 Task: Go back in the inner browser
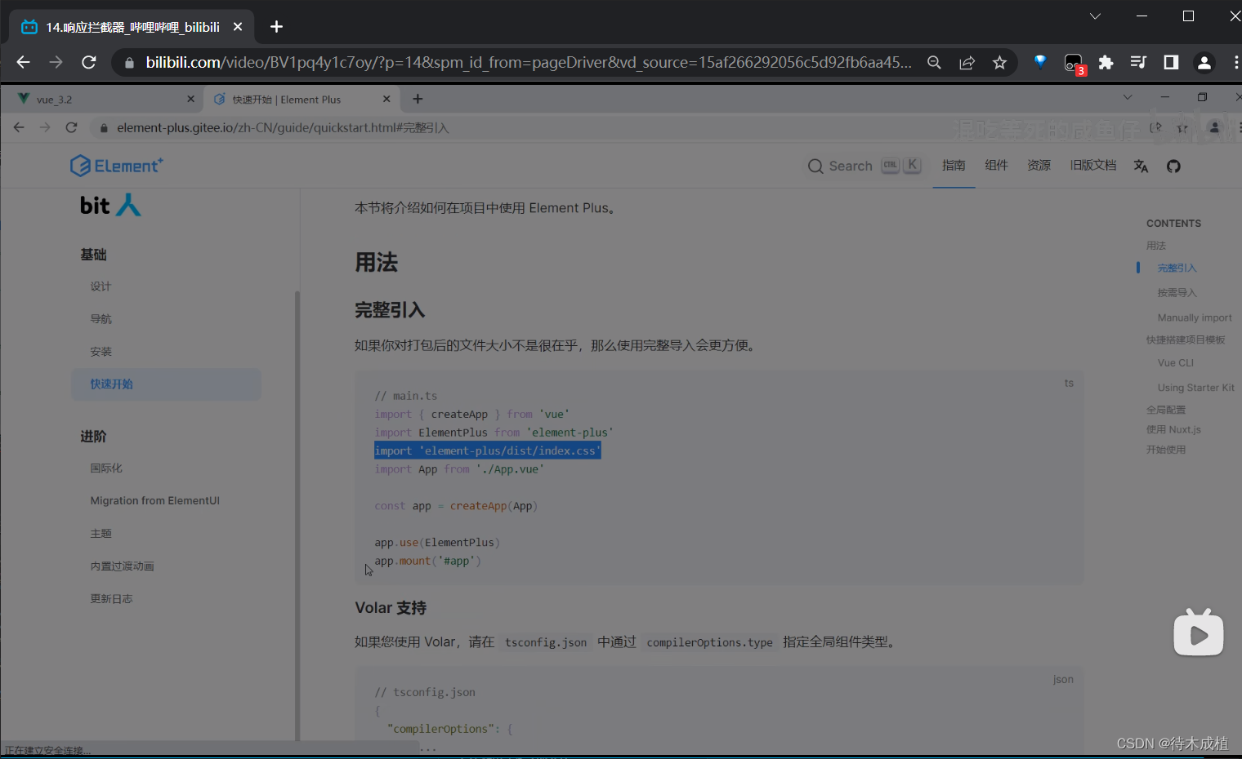(x=19, y=127)
